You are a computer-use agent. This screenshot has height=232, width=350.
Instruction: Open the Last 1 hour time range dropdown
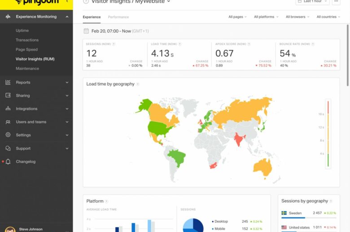click(x=312, y=1)
